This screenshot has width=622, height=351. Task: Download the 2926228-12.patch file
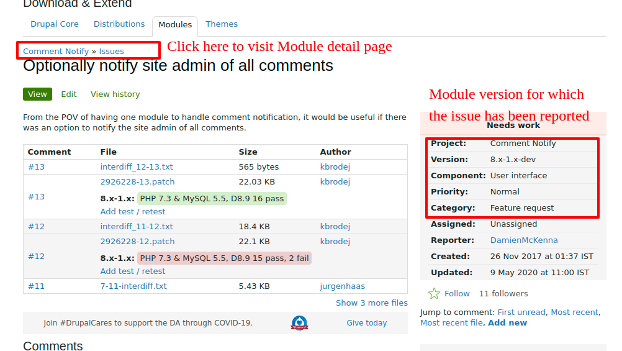tap(137, 242)
